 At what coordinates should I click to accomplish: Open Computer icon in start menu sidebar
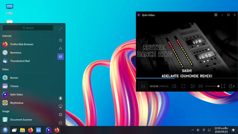pos(60,106)
